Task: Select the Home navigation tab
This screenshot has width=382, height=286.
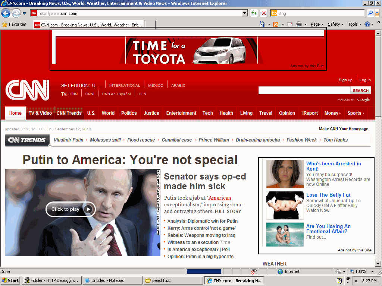Action: tap(15, 113)
